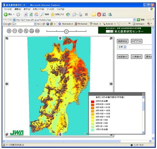Click the browser Refresh toolbar icon
Viewport: 157px width, 149px height.
tap(31, 14)
